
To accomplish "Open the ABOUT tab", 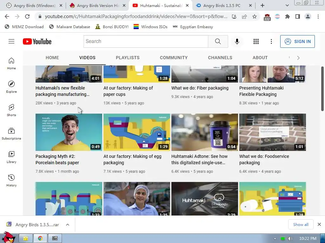I will (x=260, y=58).
